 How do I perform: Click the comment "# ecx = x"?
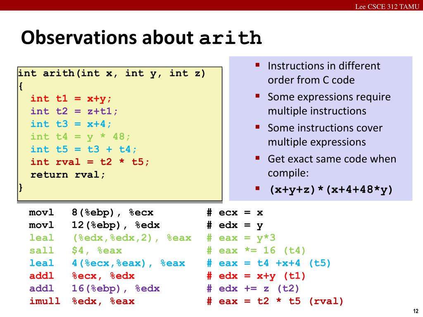coord(235,213)
